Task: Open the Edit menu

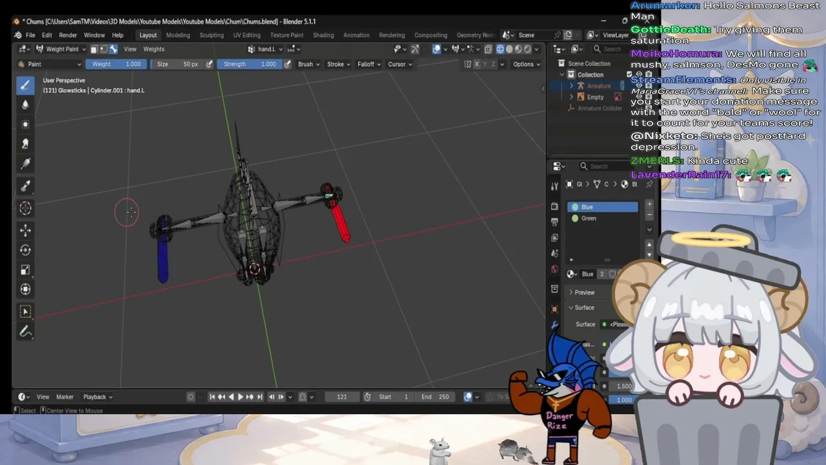Action: click(47, 35)
